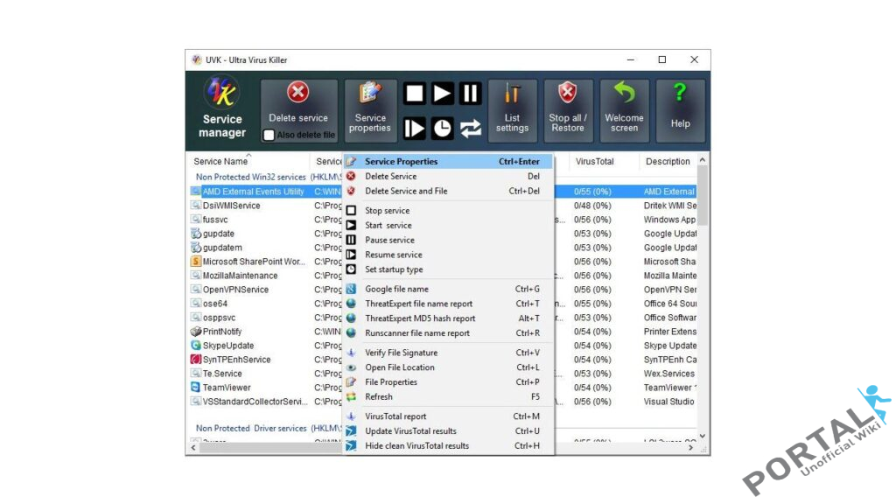Select the ose64 service row
Screen dimensions: 896x504
215,304
